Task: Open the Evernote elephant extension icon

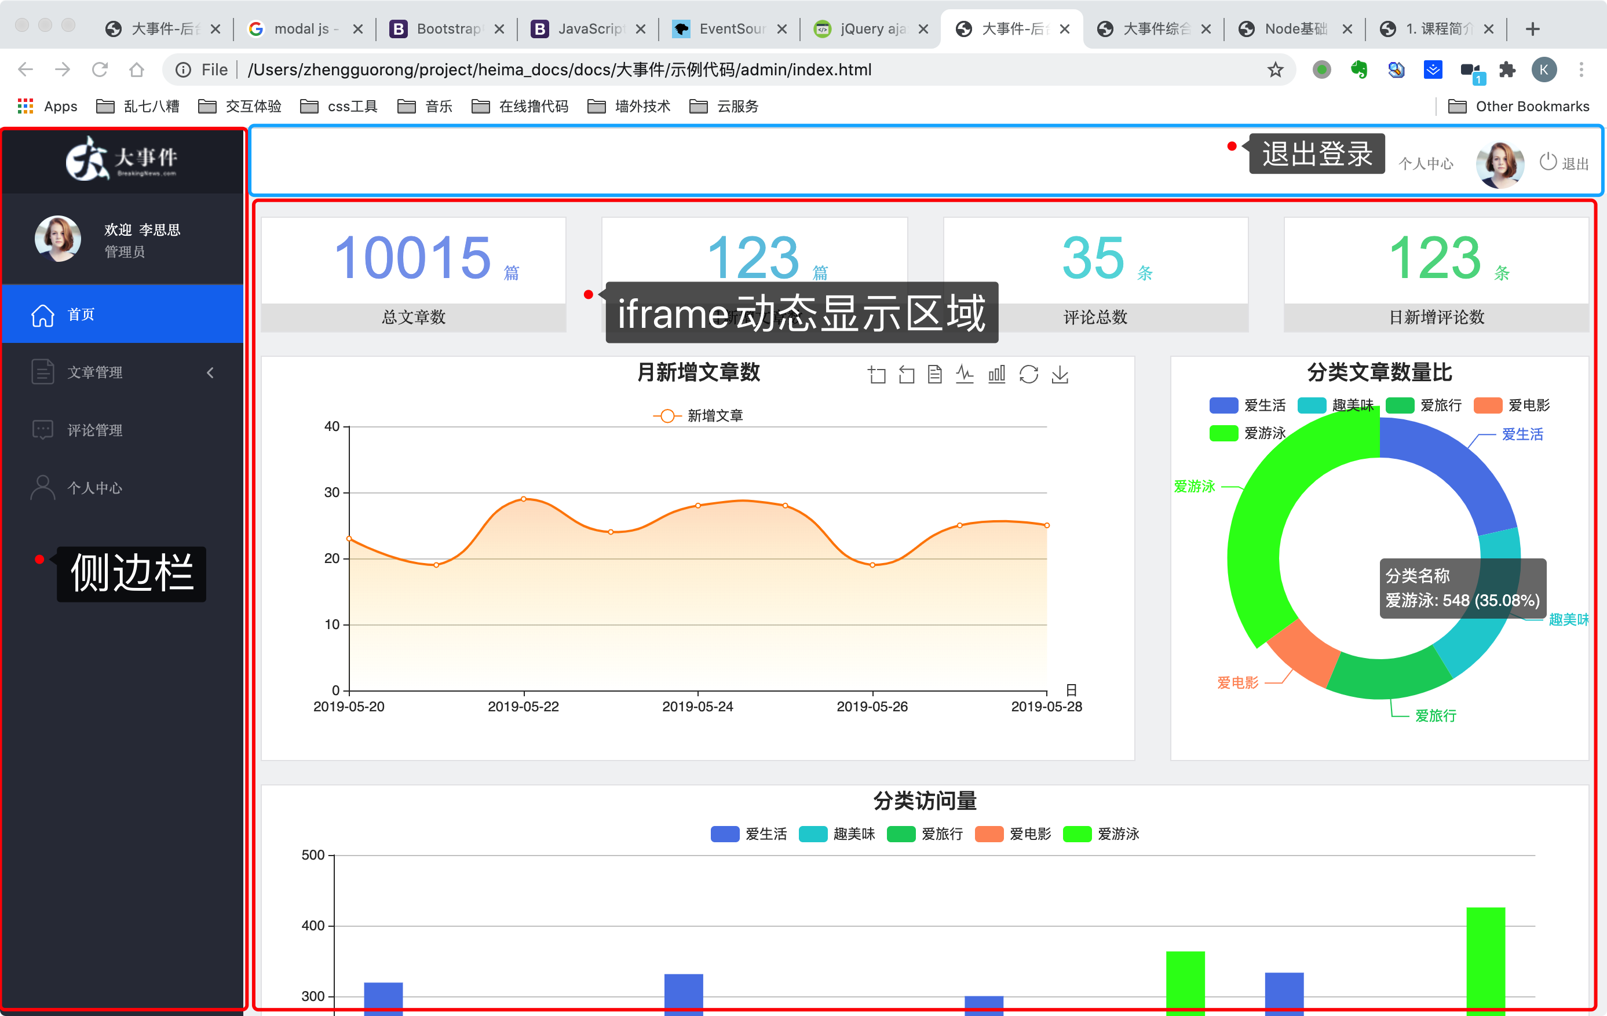Action: point(1358,70)
